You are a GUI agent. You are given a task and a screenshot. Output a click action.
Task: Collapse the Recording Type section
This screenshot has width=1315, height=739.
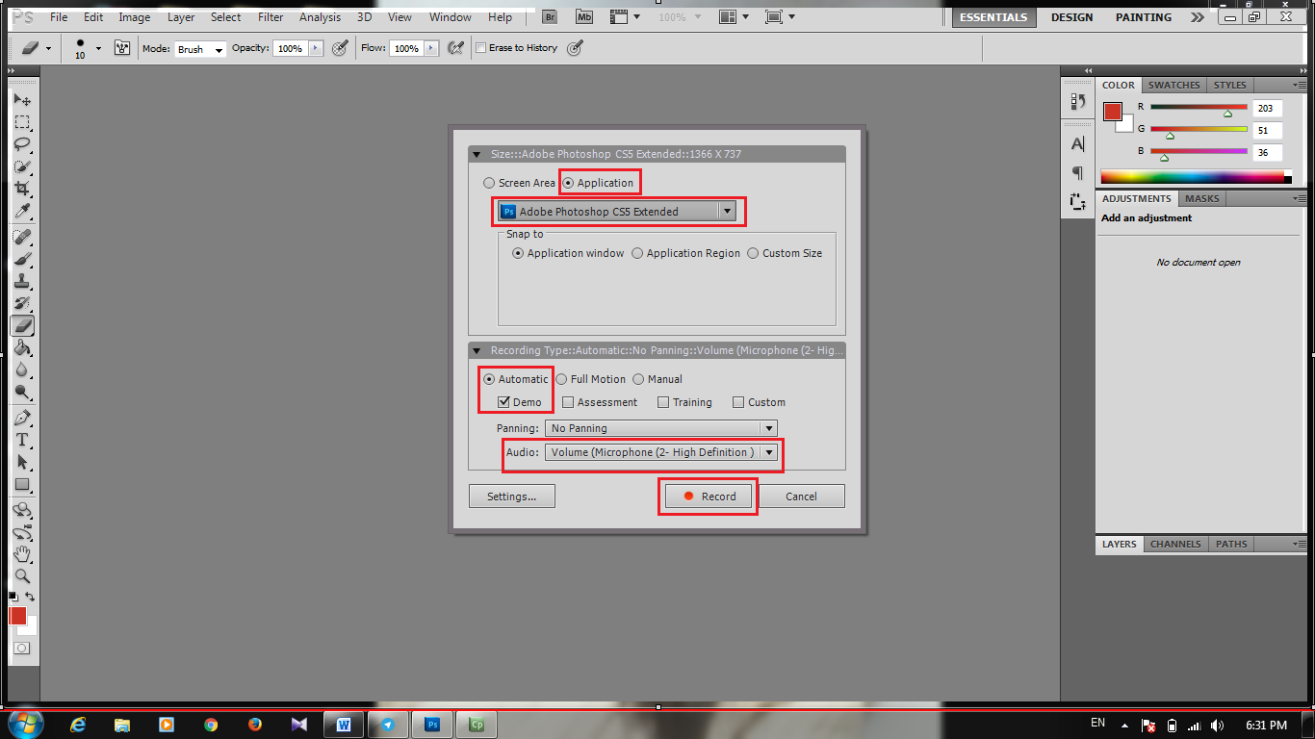[476, 351]
